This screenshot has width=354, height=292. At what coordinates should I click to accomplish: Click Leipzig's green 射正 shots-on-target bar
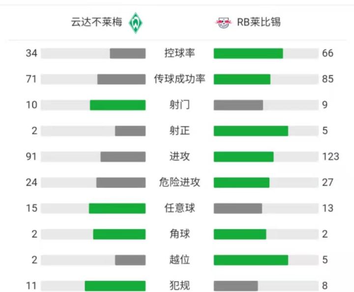(x=251, y=131)
